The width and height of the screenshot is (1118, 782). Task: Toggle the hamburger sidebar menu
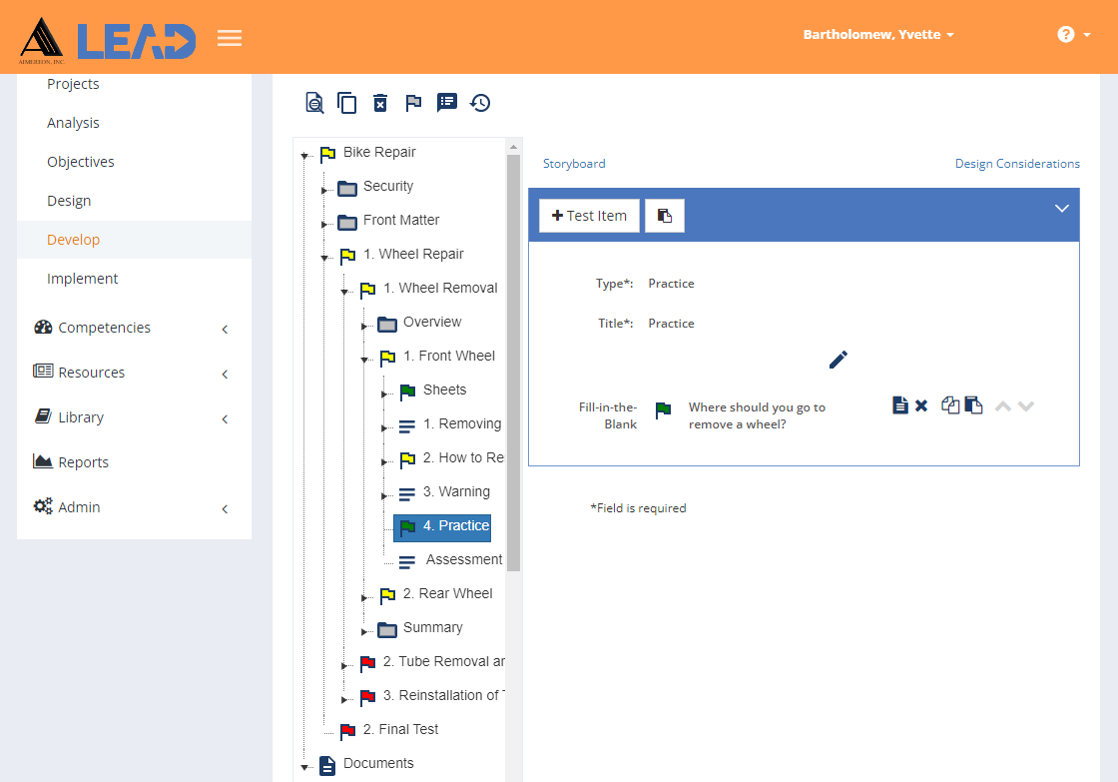click(x=230, y=38)
